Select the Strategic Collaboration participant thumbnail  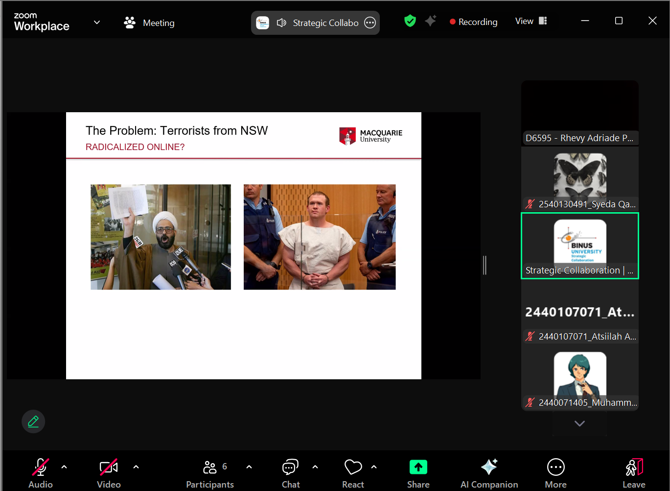(580, 245)
